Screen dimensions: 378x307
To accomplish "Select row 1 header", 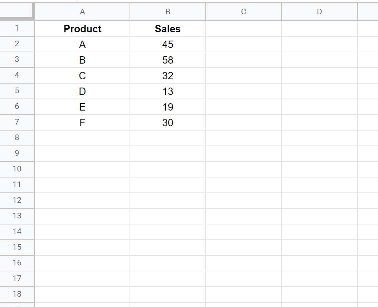I will click(x=17, y=28).
